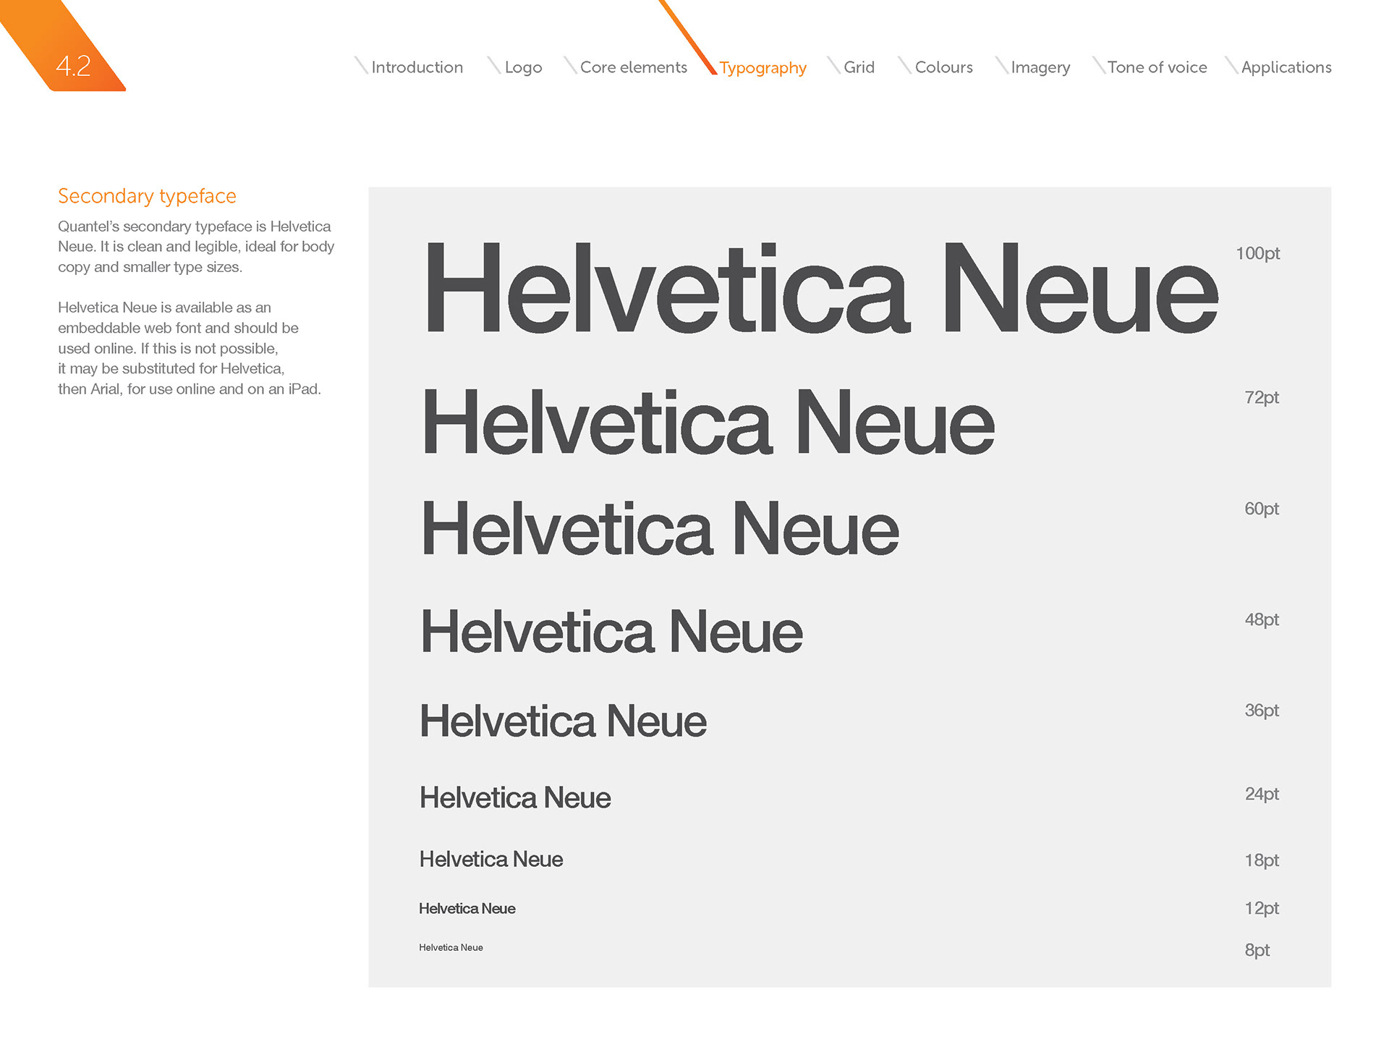Open the Colours section tab
Viewport: 1389px width, 1042px height.
point(943,67)
